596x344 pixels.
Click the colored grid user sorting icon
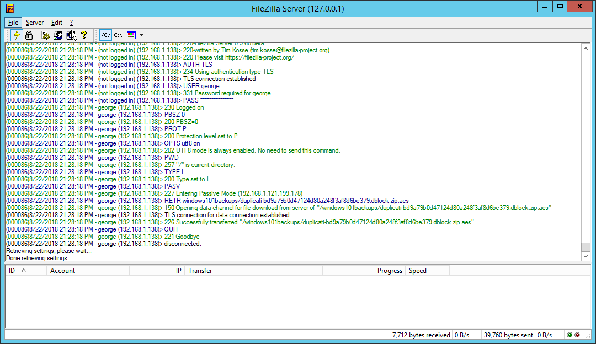(131, 35)
